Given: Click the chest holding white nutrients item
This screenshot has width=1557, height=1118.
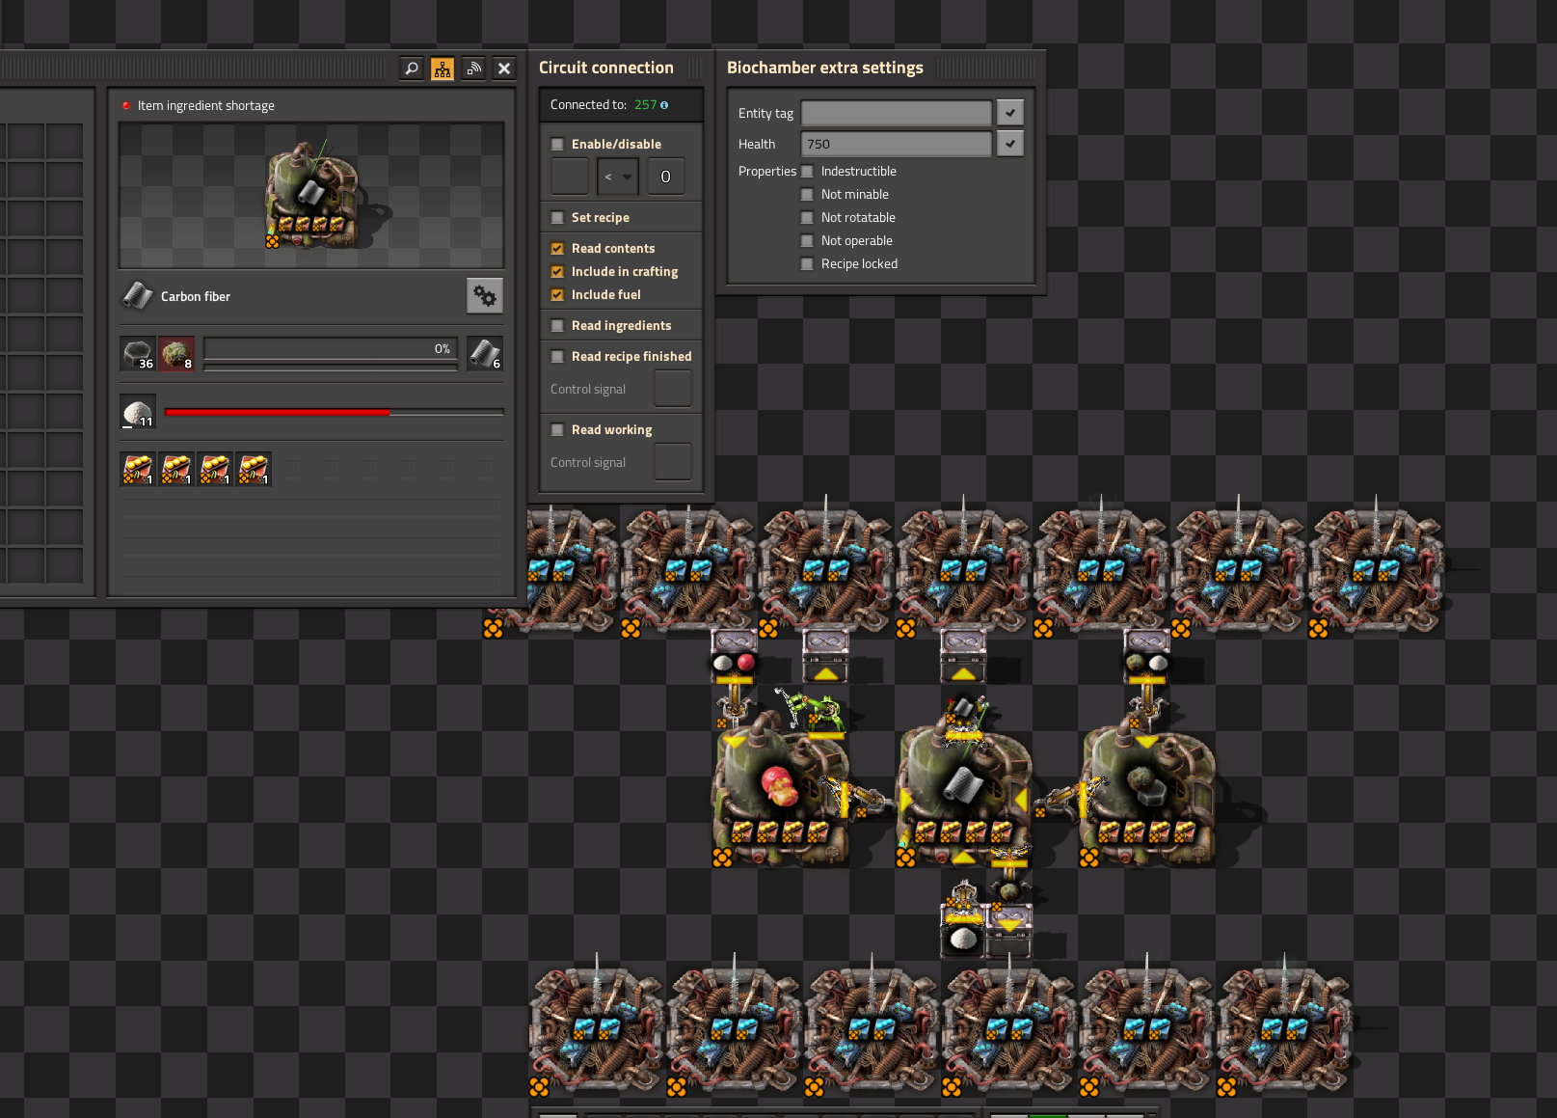Looking at the screenshot, I should 963,931.
